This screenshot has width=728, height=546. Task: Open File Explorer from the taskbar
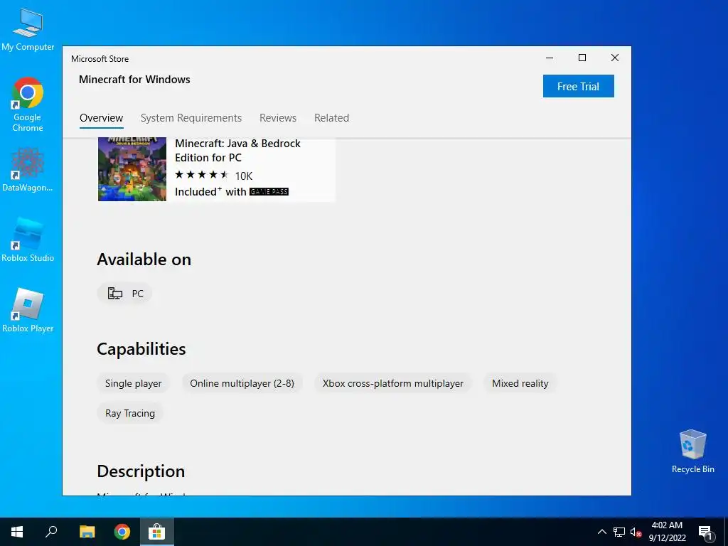tap(87, 532)
